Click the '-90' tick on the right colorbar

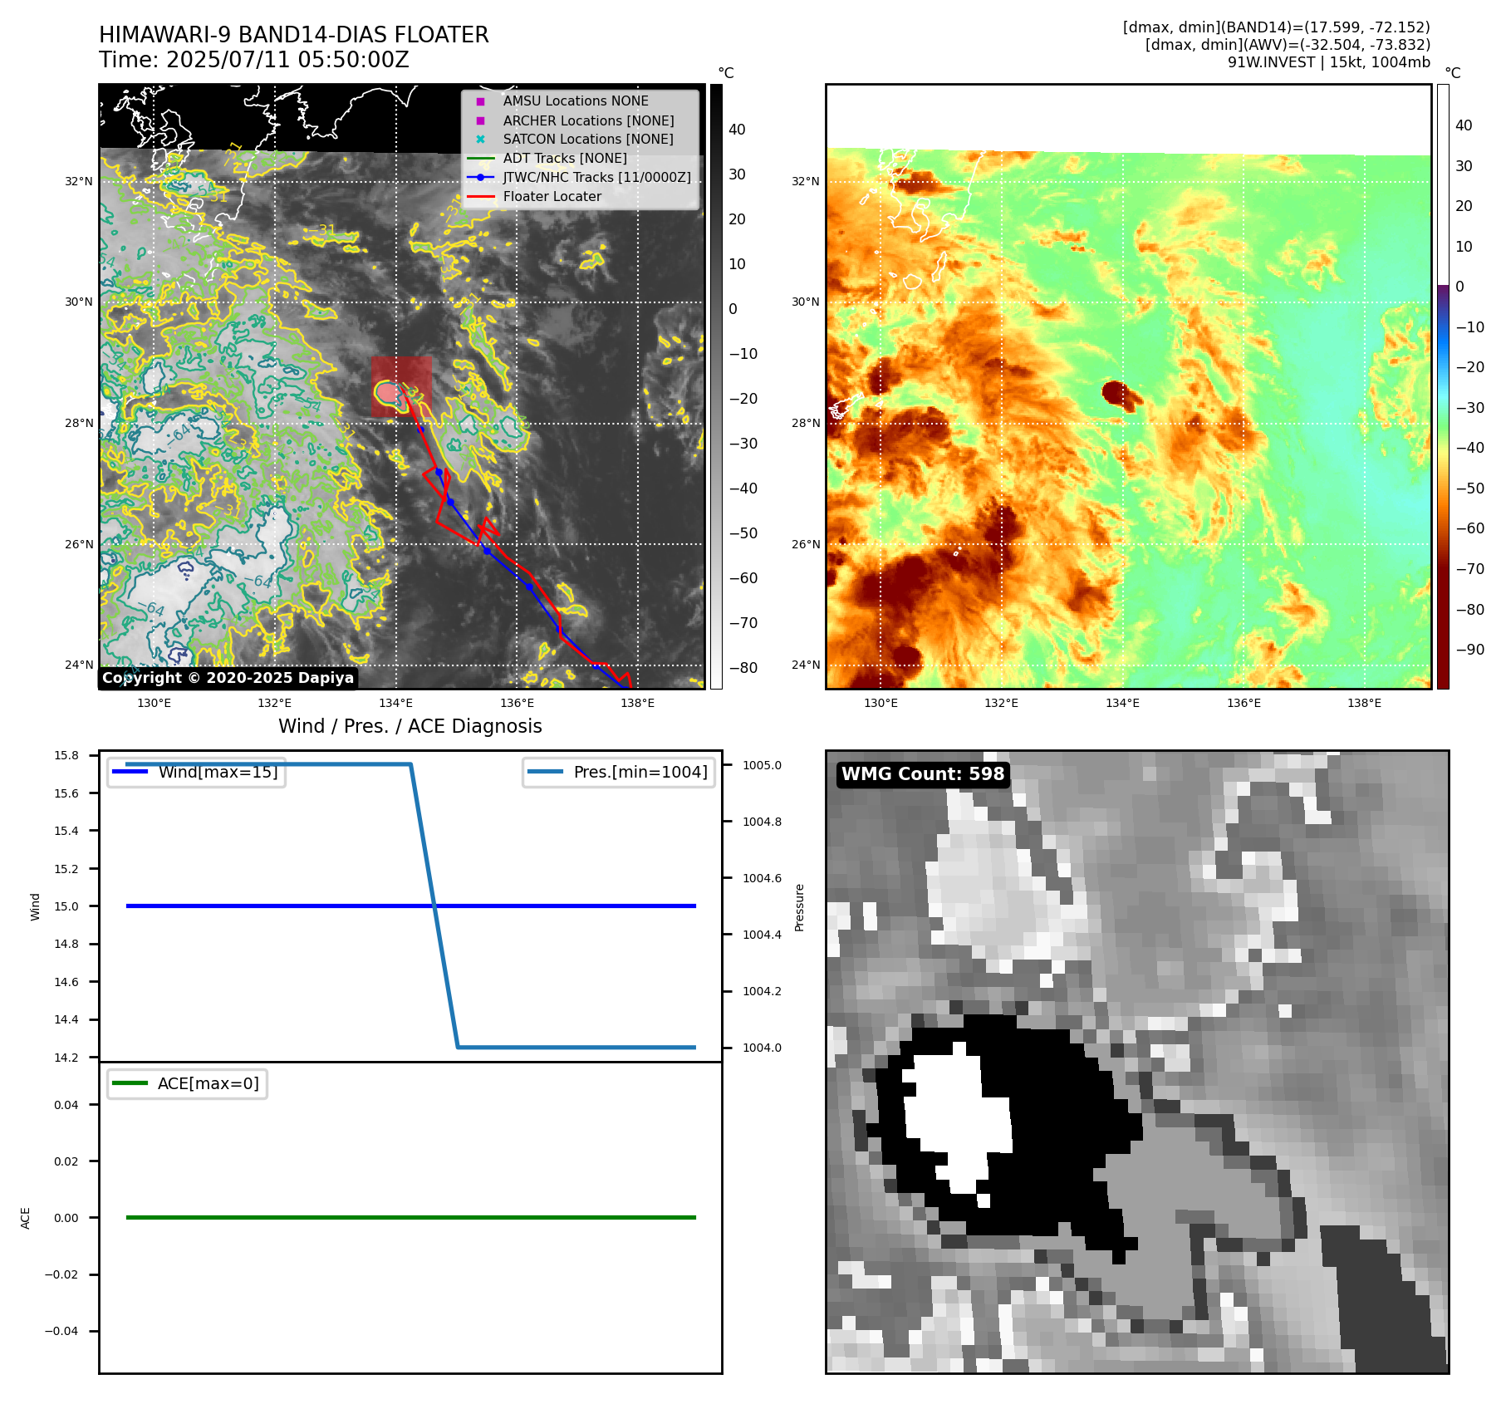(1469, 650)
